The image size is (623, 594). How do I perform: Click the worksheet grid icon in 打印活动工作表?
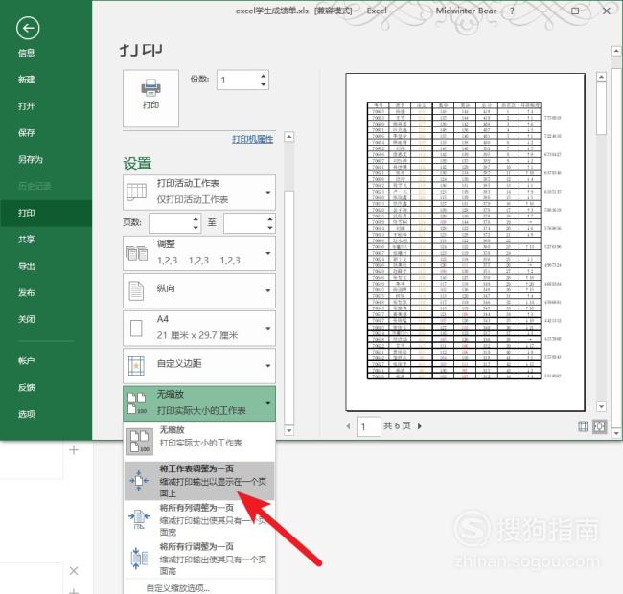(137, 193)
